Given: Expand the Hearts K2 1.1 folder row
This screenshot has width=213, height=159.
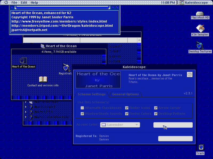Looking at the screenshot, I should 26,112.
